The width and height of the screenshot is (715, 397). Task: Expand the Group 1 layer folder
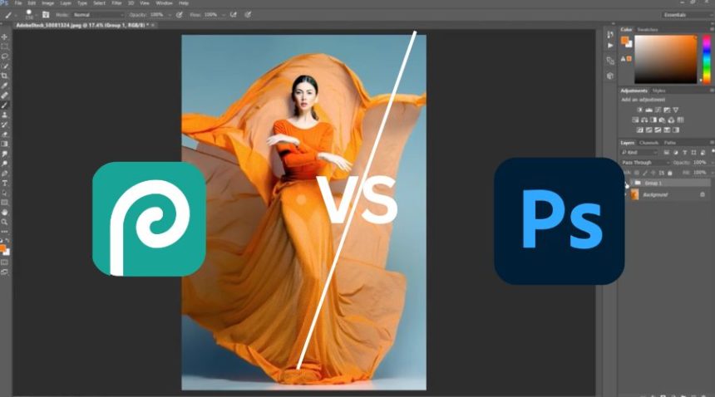pyautogui.click(x=632, y=183)
